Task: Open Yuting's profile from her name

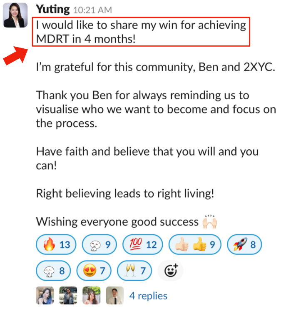Action: click(x=53, y=9)
